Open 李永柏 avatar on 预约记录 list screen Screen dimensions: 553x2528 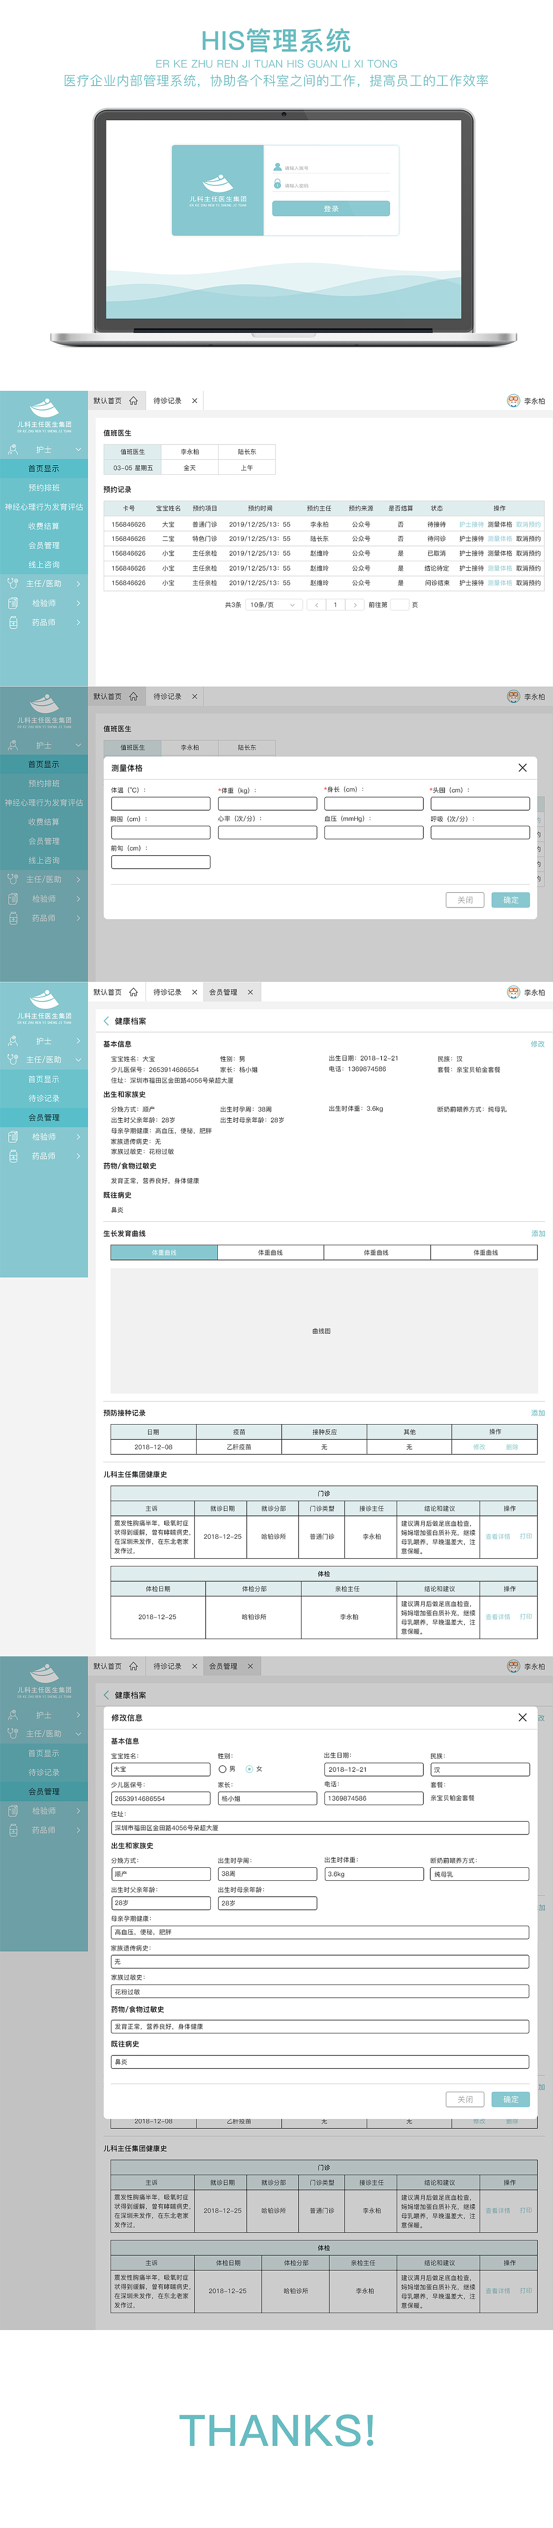pos(513,400)
